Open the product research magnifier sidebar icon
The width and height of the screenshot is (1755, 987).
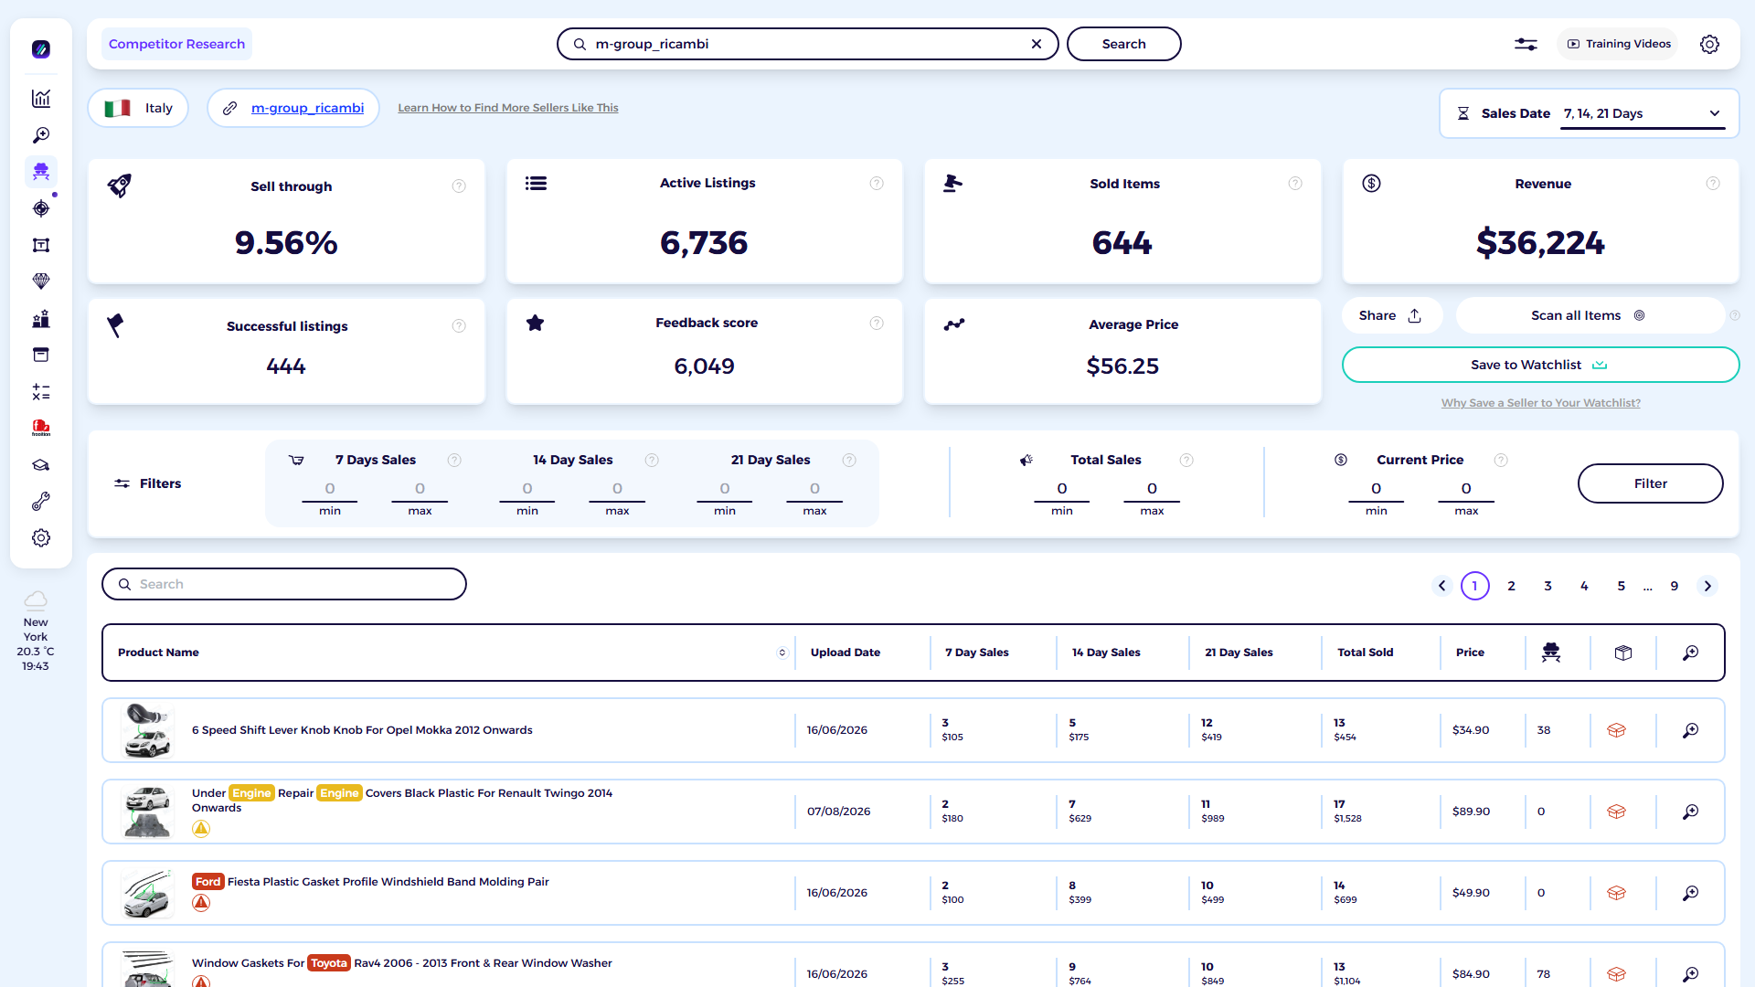coord(41,135)
